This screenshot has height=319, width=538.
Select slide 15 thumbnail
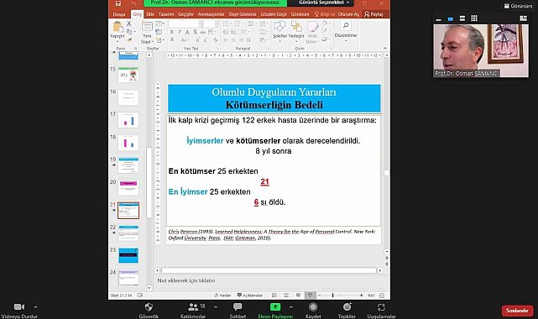pos(128,75)
